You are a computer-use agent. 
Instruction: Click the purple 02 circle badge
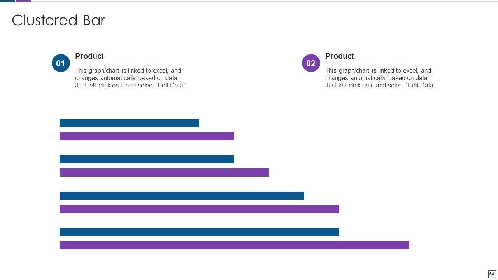311,63
